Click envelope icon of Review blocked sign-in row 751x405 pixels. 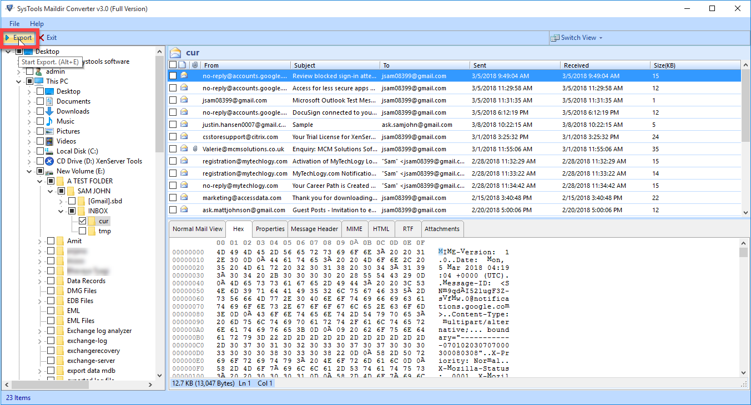click(184, 75)
